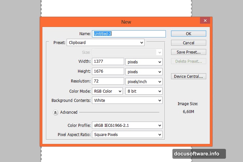Click the Width value field 1377

108,61
